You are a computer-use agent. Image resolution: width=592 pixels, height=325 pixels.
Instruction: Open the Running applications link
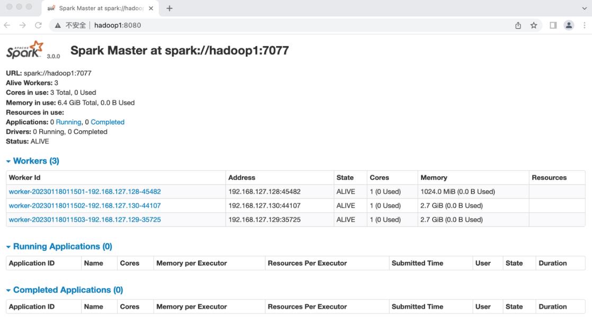tap(68, 122)
